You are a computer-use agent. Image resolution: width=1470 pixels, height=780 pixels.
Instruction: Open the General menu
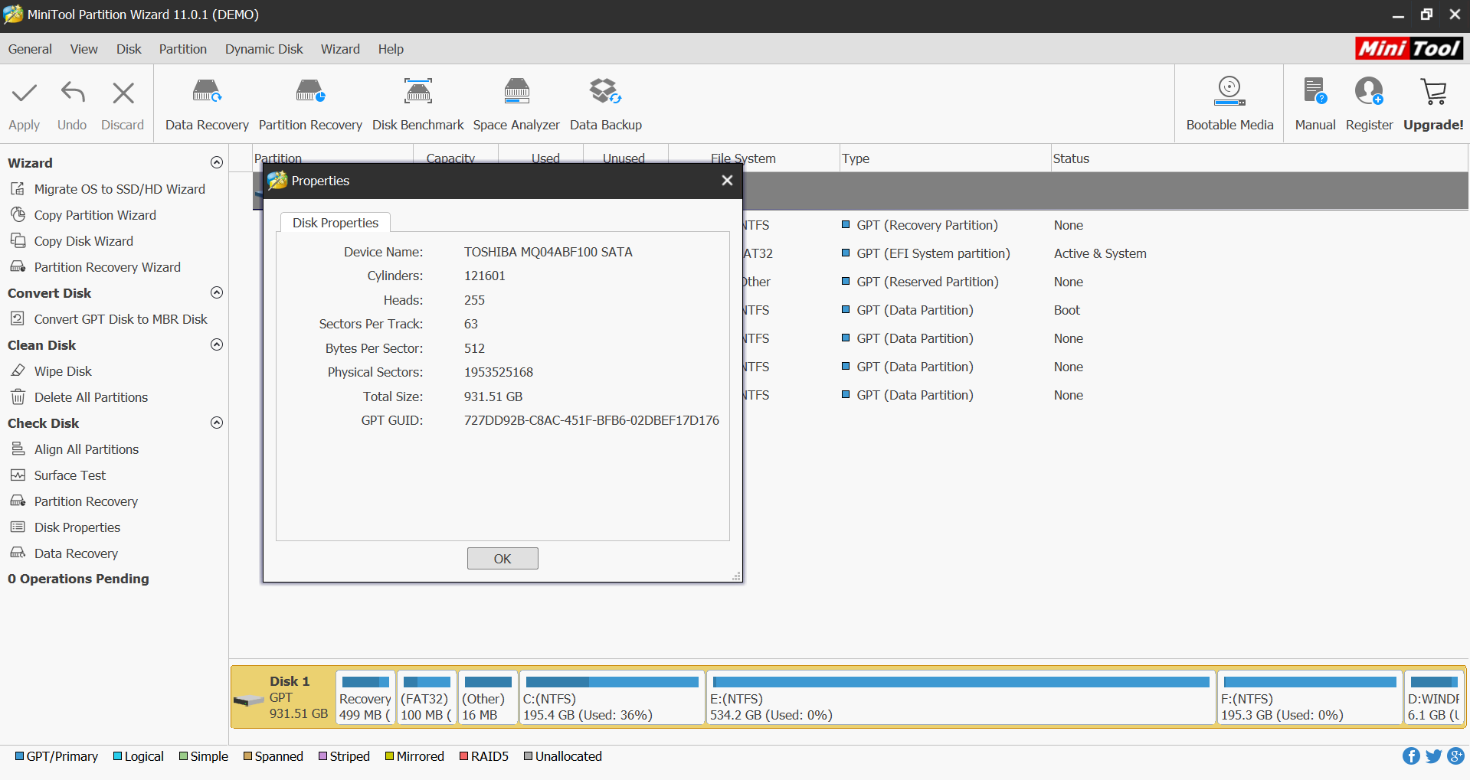30,49
